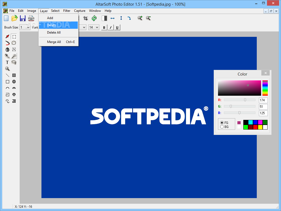The width and height of the screenshot is (281, 211).
Task: Select the brush paint tool
Action: (7, 43)
